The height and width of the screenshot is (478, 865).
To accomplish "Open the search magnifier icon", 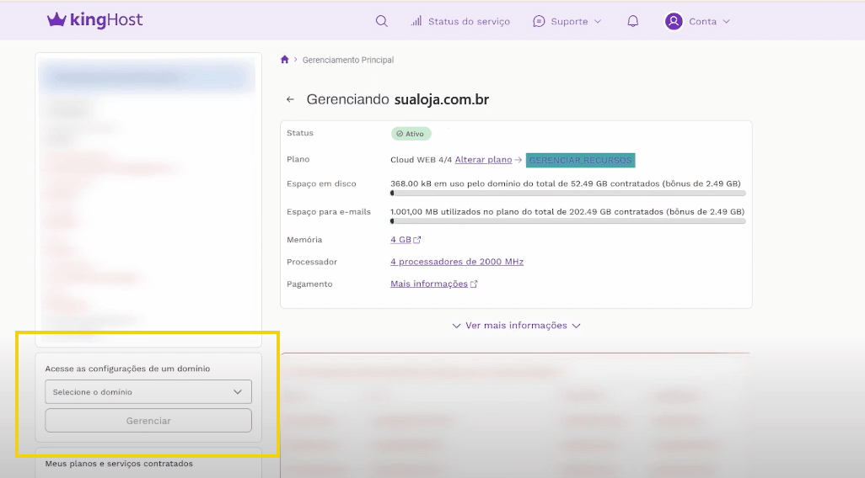I will pyautogui.click(x=381, y=22).
